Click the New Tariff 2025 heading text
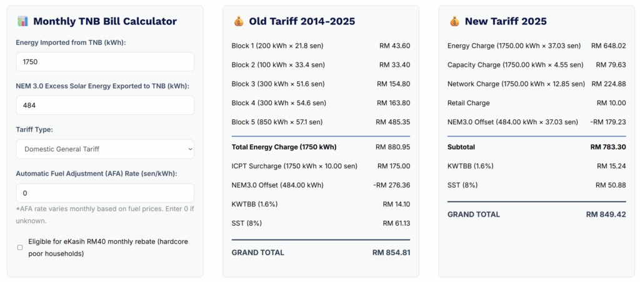 pos(506,21)
